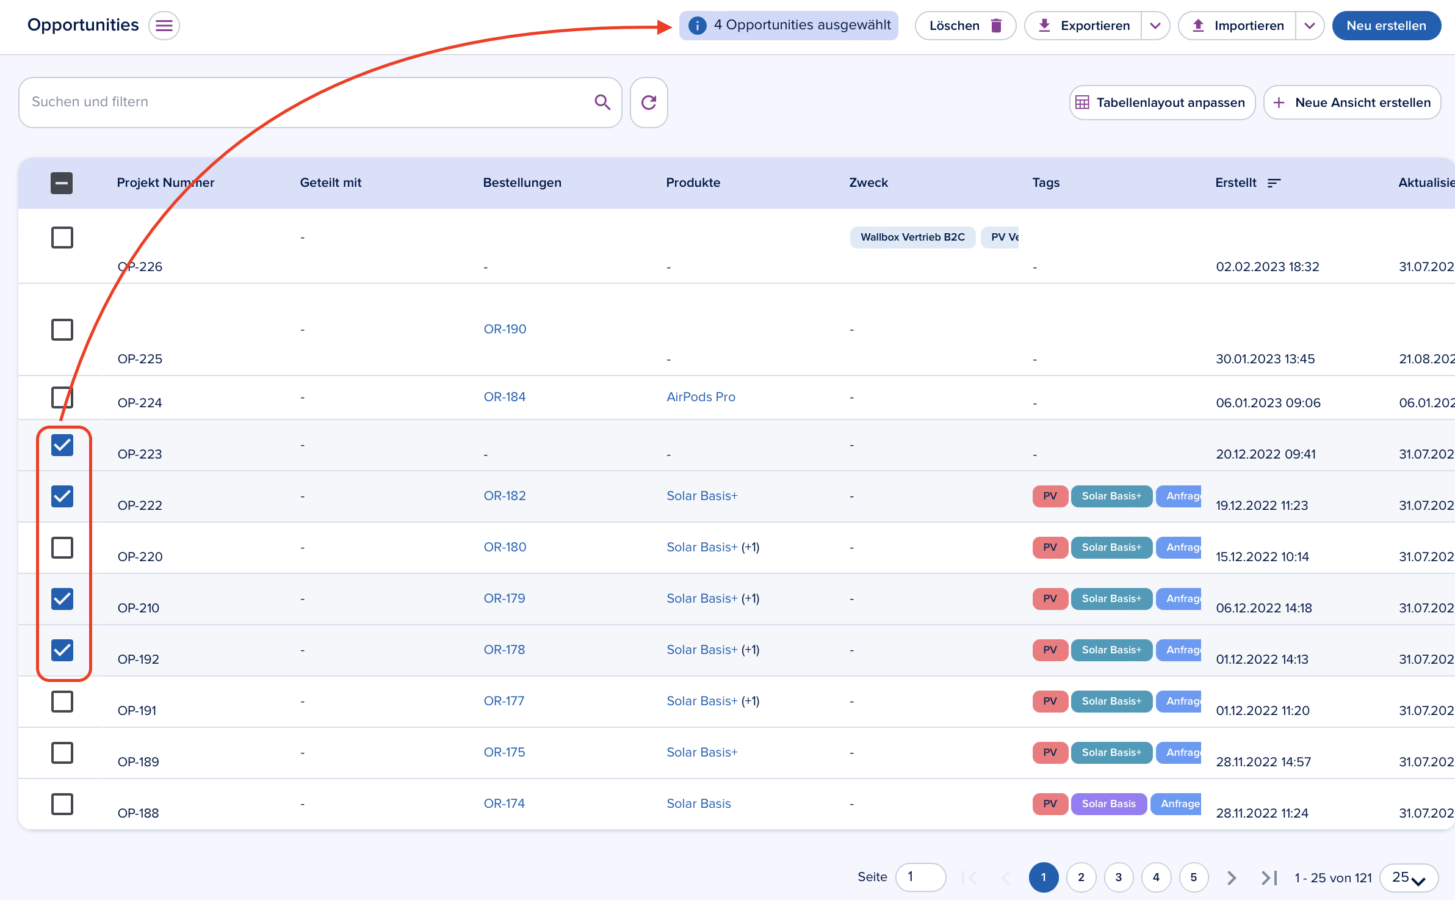This screenshot has width=1455, height=900.
Task: Click the date 02.02.2023 18:32
Action: (1268, 267)
